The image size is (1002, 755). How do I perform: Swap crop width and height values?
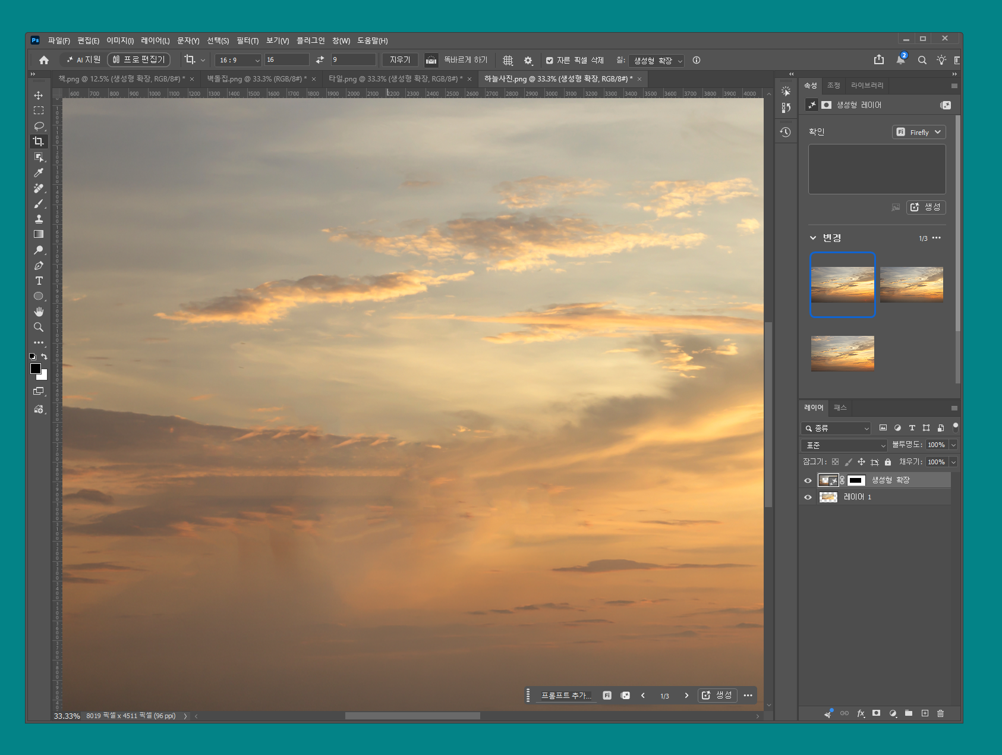tap(320, 60)
